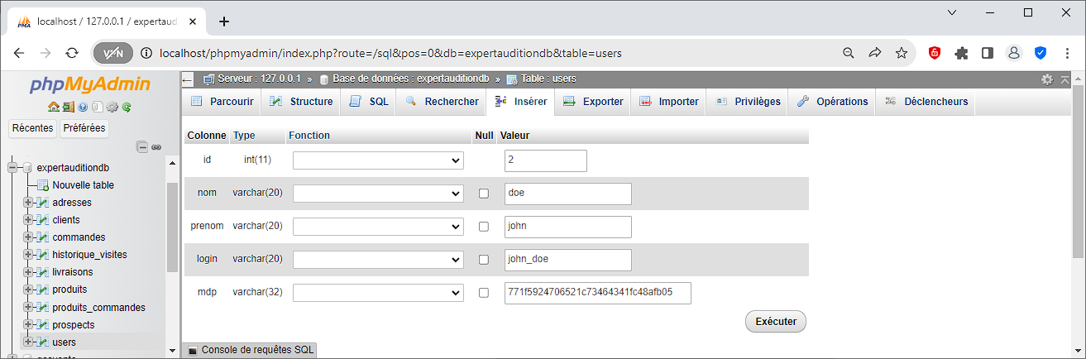This screenshot has width=1086, height=359.
Task: Switch to the Structure tab
Action: 301,102
